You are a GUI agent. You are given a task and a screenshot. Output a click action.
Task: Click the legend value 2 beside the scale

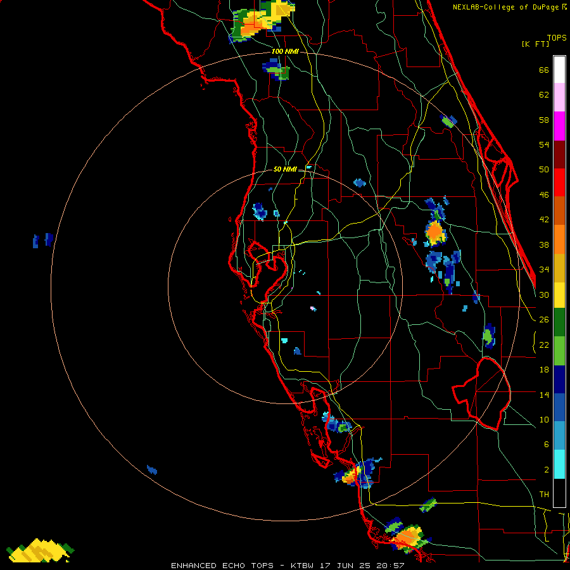(x=546, y=470)
